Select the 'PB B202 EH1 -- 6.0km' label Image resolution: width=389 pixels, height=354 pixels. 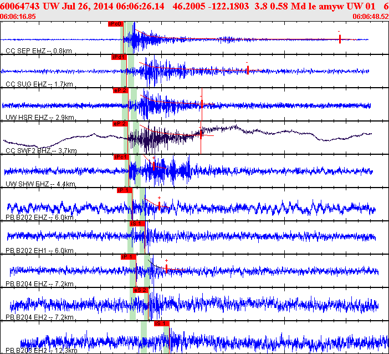[x=39, y=250]
